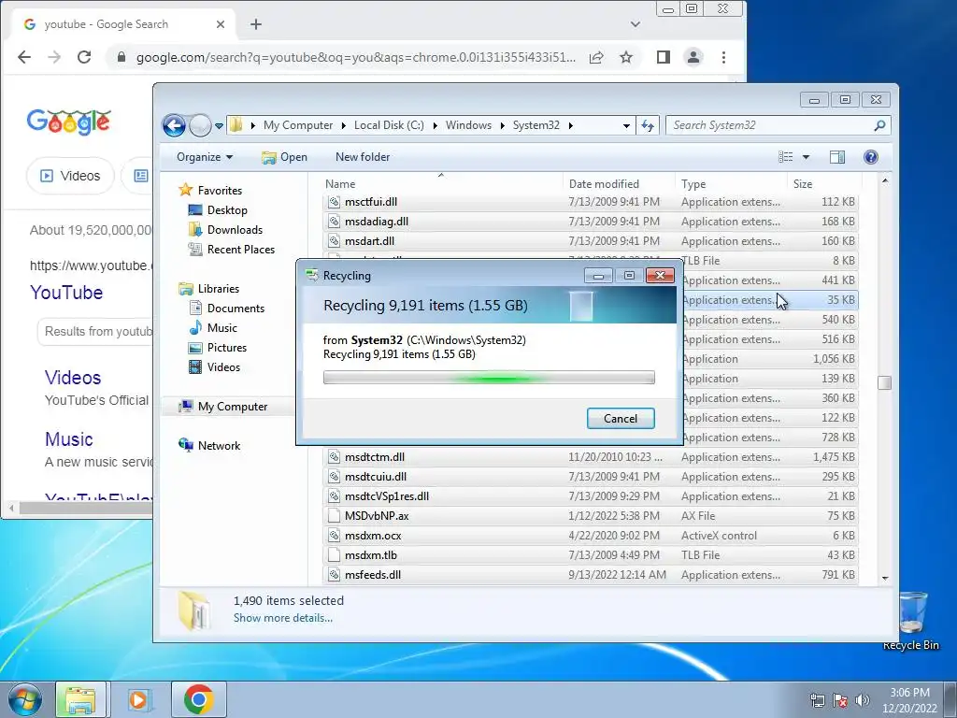Screen dimensions: 957x718
Task: Change view using the view icon
Action: (785, 157)
